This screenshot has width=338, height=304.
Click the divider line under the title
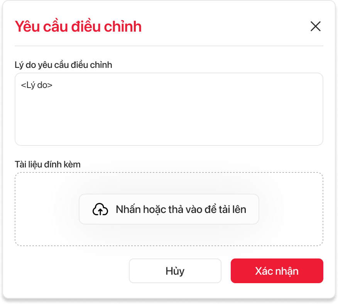(169, 46)
